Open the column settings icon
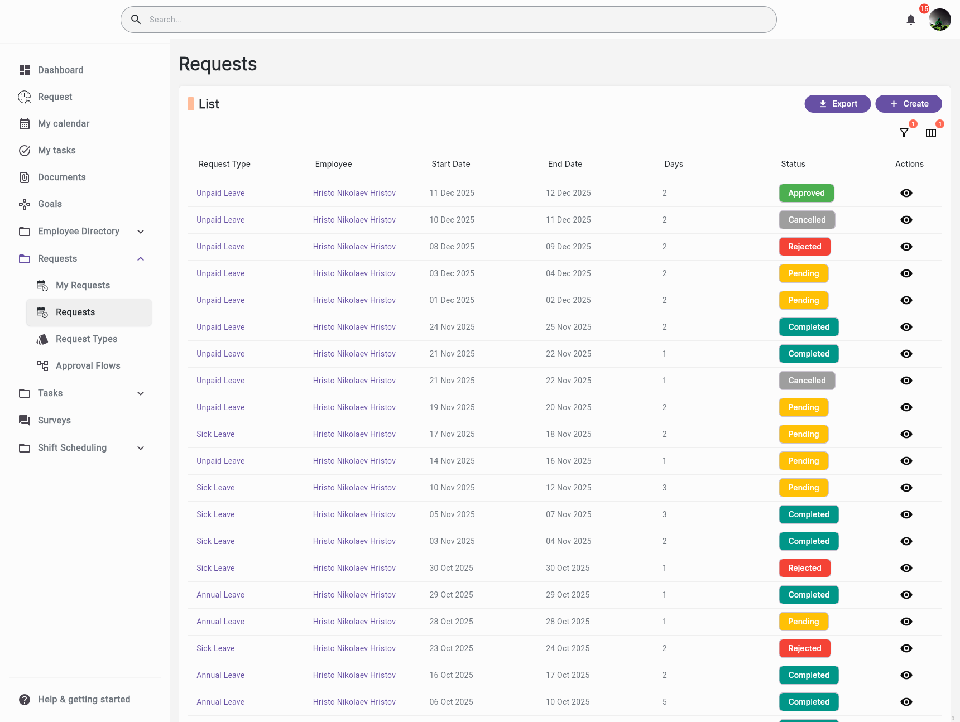The width and height of the screenshot is (960, 722). click(x=931, y=133)
